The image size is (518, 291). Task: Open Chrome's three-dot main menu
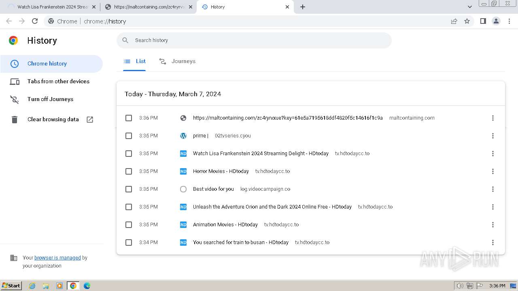click(x=510, y=21)
